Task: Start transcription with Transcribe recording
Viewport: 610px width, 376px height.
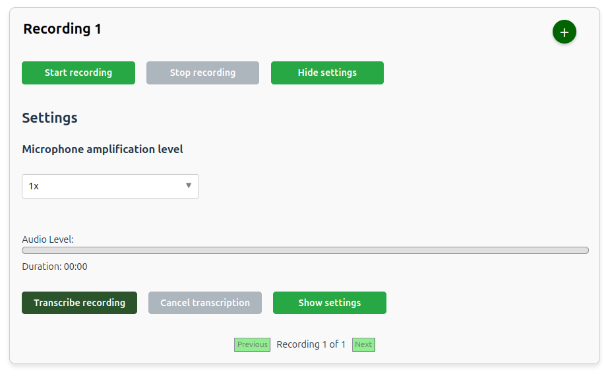Action: [79, 303]
